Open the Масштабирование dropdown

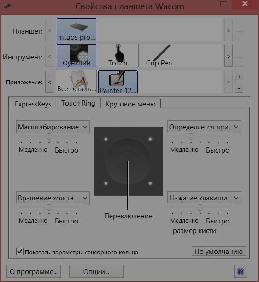53,127
